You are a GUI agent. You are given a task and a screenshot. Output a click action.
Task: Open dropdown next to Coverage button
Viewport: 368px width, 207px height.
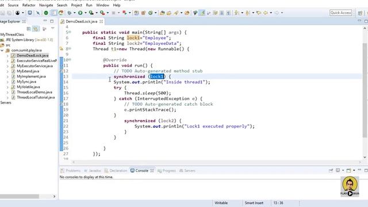(97, 13)
